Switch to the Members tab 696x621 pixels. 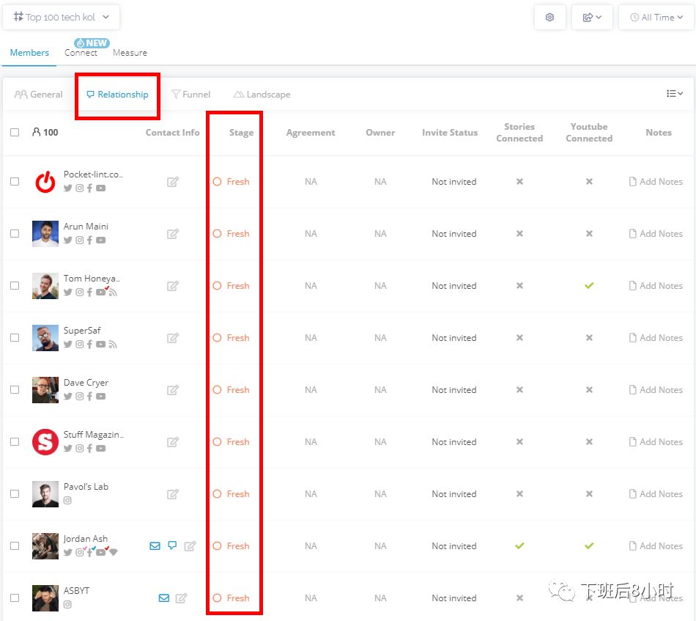click(29, 52)
